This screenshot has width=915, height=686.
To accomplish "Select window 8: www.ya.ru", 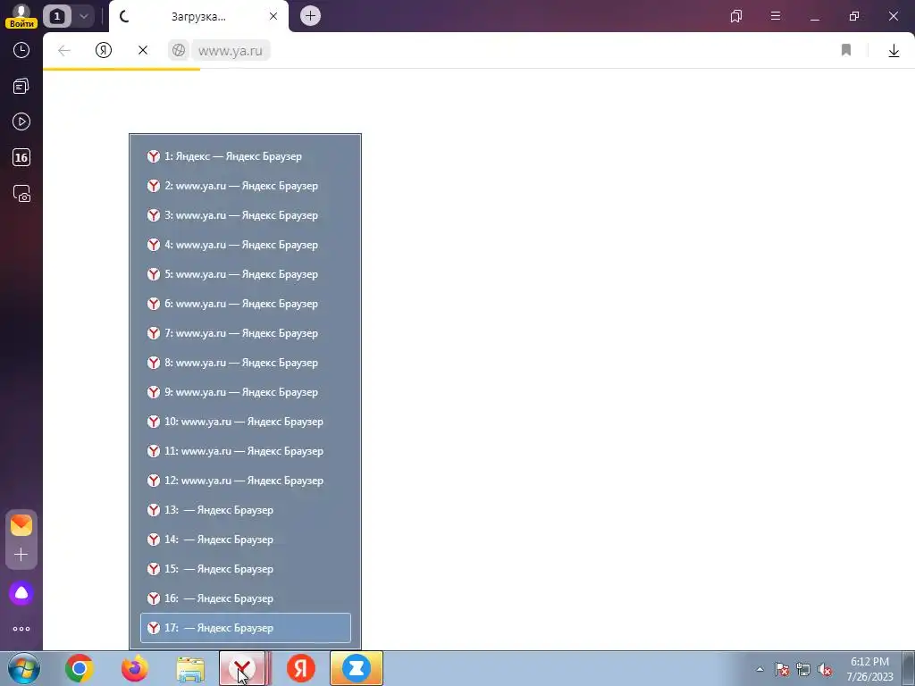I will point(246,363).
